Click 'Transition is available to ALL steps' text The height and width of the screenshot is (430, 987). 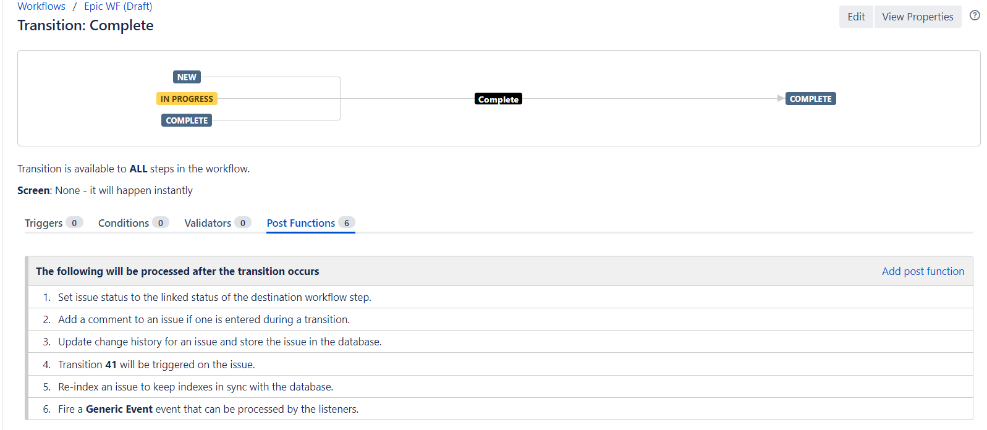133,169
